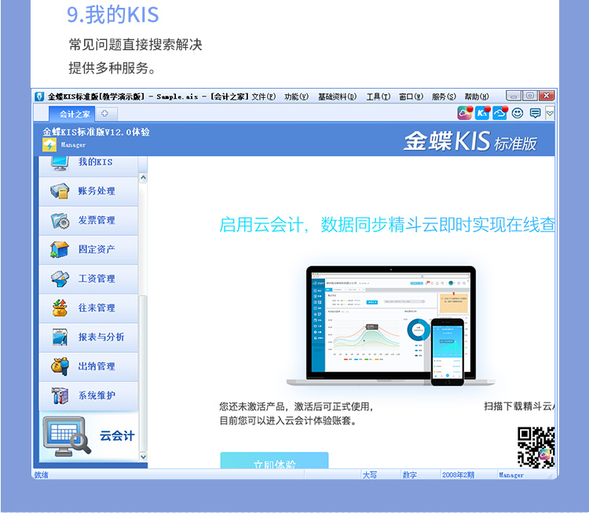Open the 系统维护 tools icon
This screenshot has width=589, height=513.
[60, 395]
